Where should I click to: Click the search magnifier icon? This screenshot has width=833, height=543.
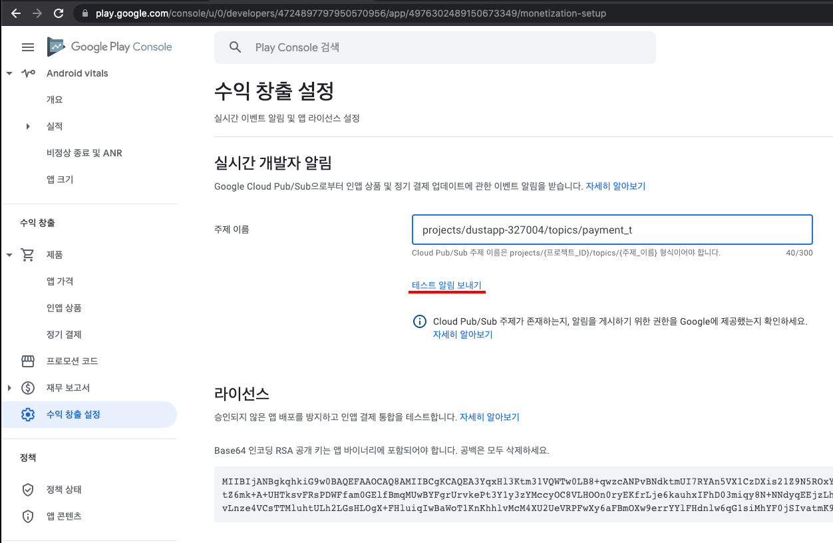click(x=235, y=47)
